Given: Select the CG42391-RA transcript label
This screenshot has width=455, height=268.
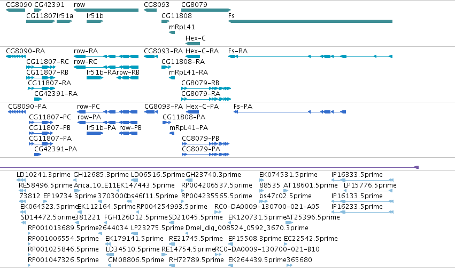Looking at the screenshot, I should [56, 94].
